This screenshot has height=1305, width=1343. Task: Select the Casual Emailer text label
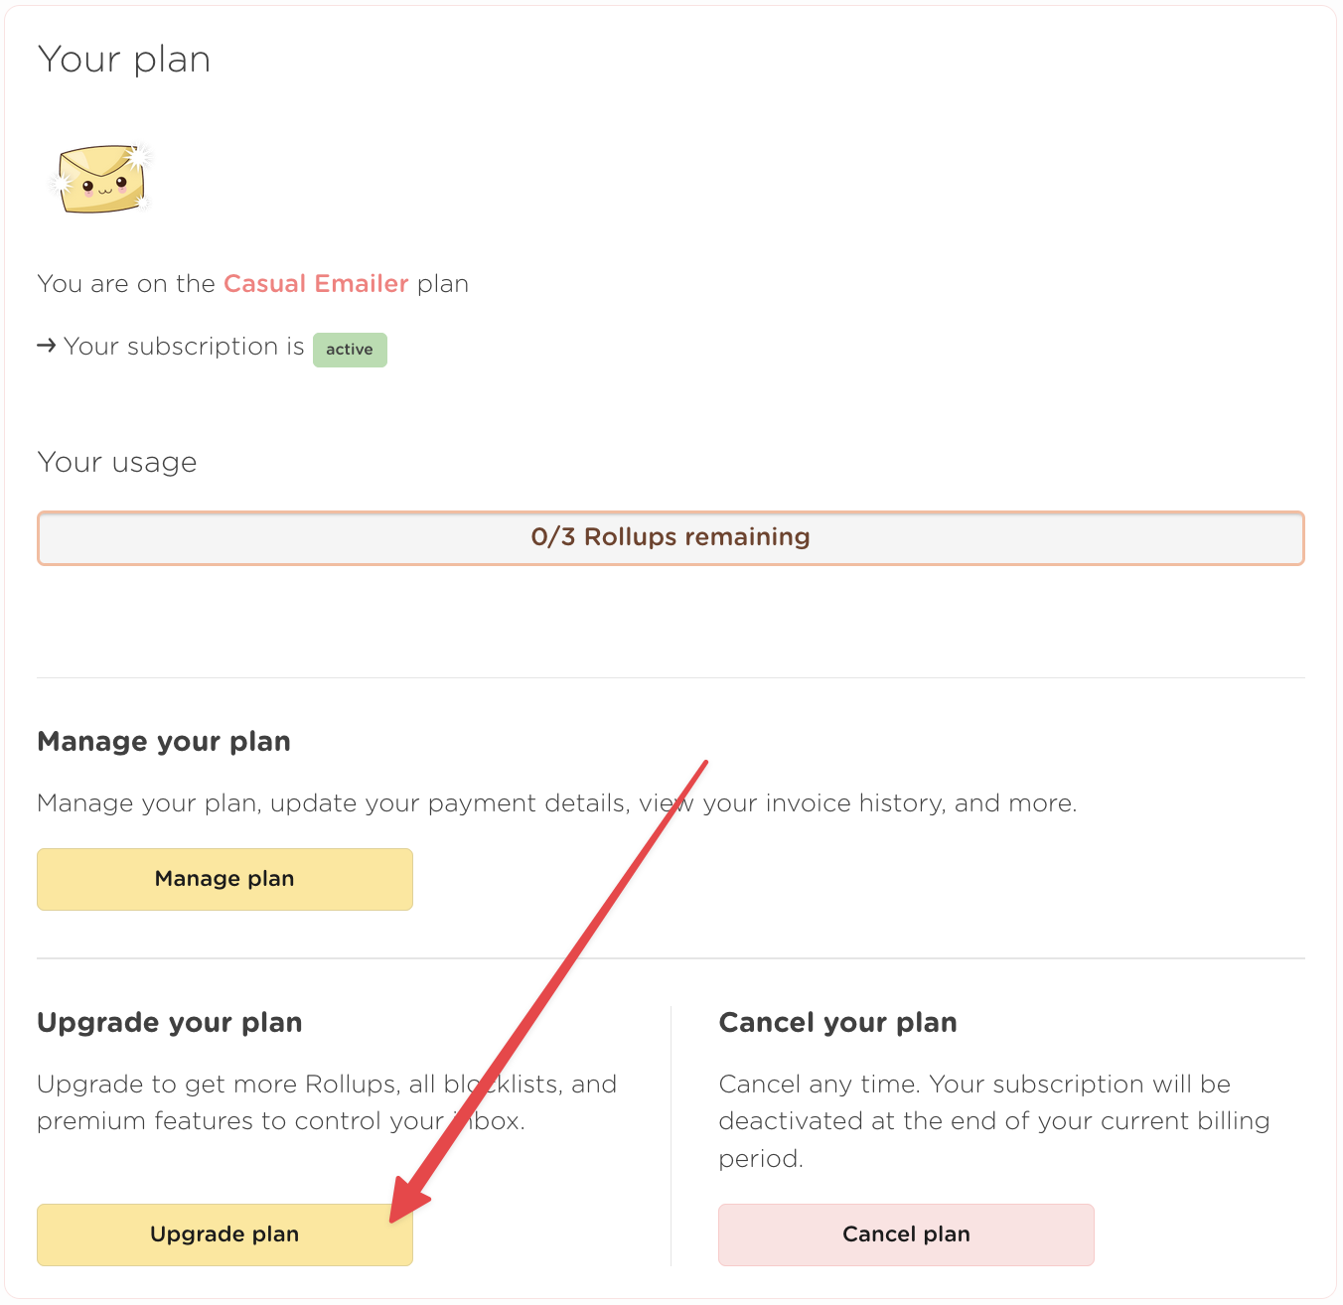pyautogui.click(x=315, y=283)
